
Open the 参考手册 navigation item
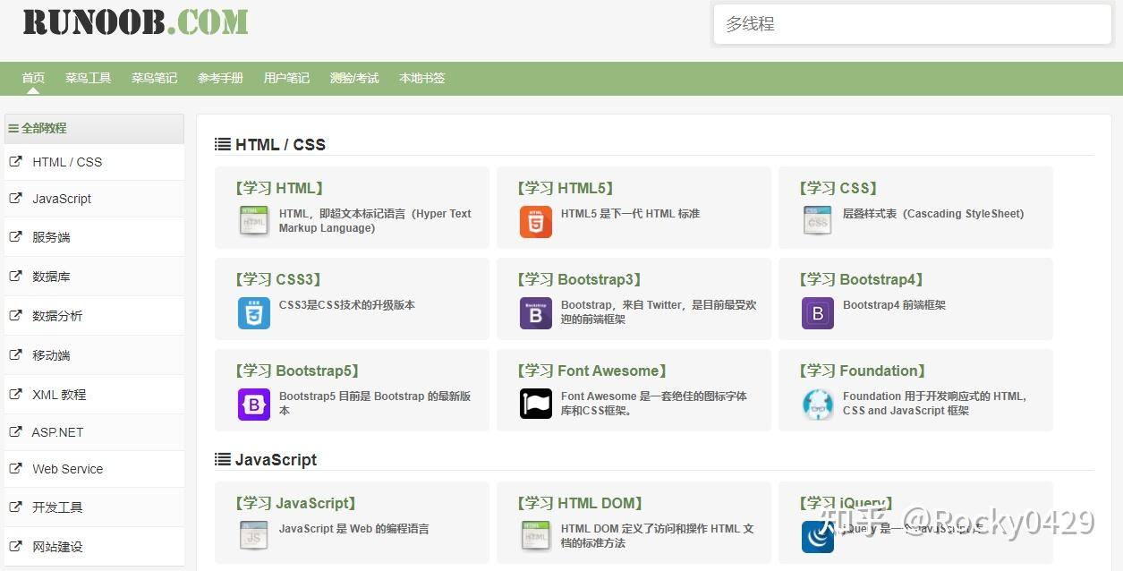tap(220, 78)
